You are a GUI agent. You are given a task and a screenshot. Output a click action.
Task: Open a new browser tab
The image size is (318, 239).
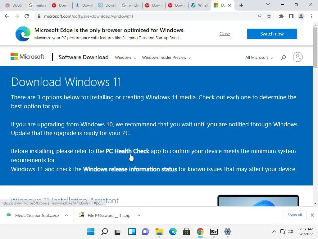[x=241, y=5]
